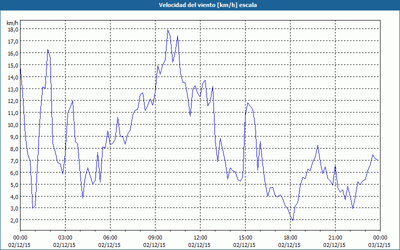
Task: Click the 15,0 y-axis value
Action: click(13, 65)
